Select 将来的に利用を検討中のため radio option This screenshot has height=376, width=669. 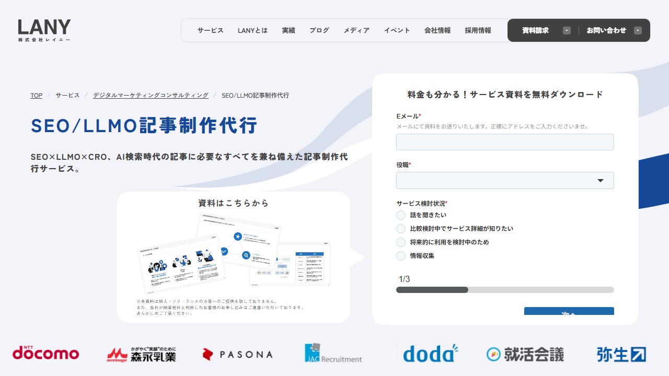(401, 242)
